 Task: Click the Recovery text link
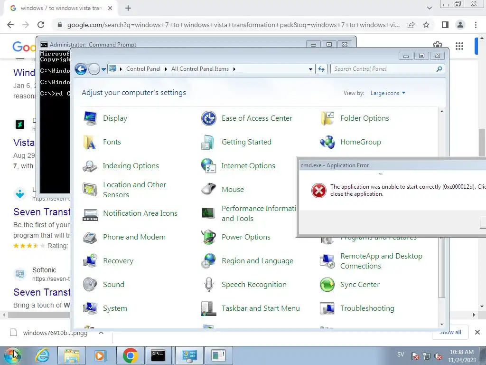(x=118, y=261)
